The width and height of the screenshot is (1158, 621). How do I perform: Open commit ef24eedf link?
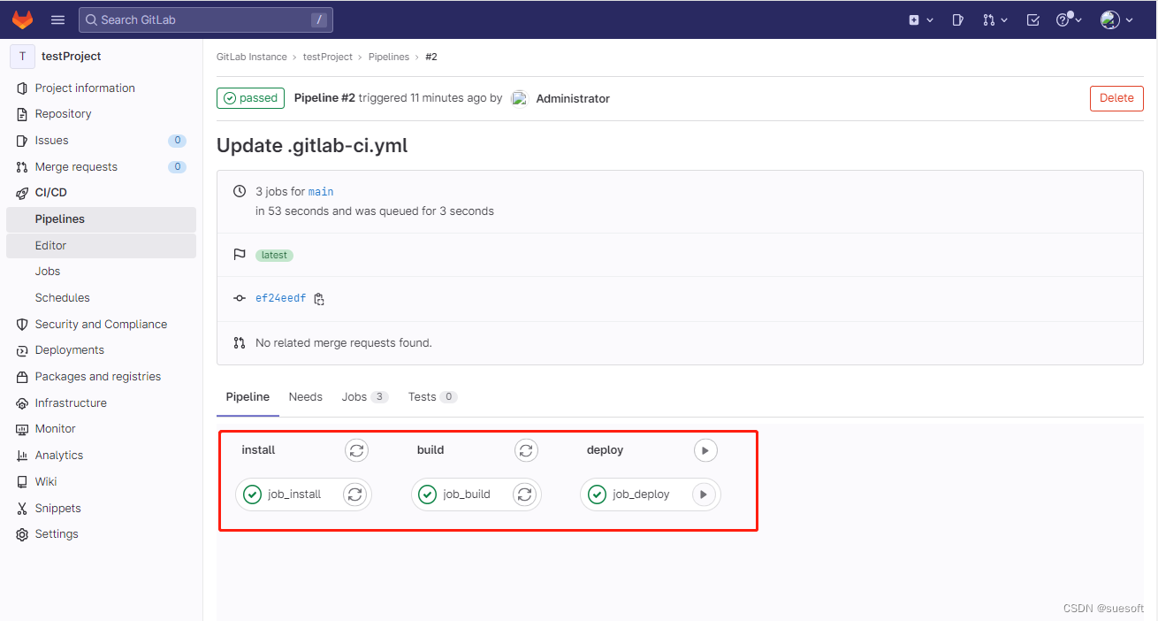point(280,298)
